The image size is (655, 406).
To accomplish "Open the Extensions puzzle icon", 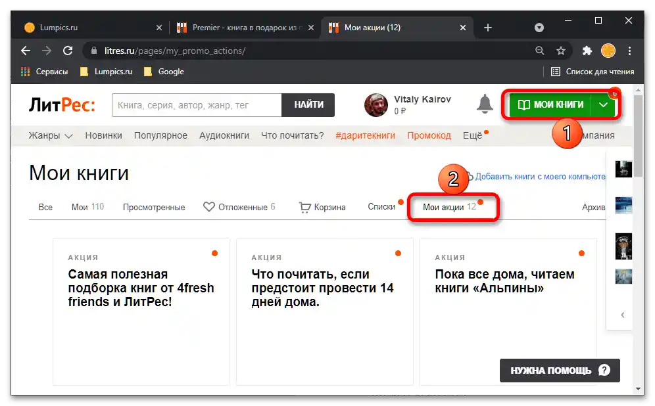I will 587,51.
